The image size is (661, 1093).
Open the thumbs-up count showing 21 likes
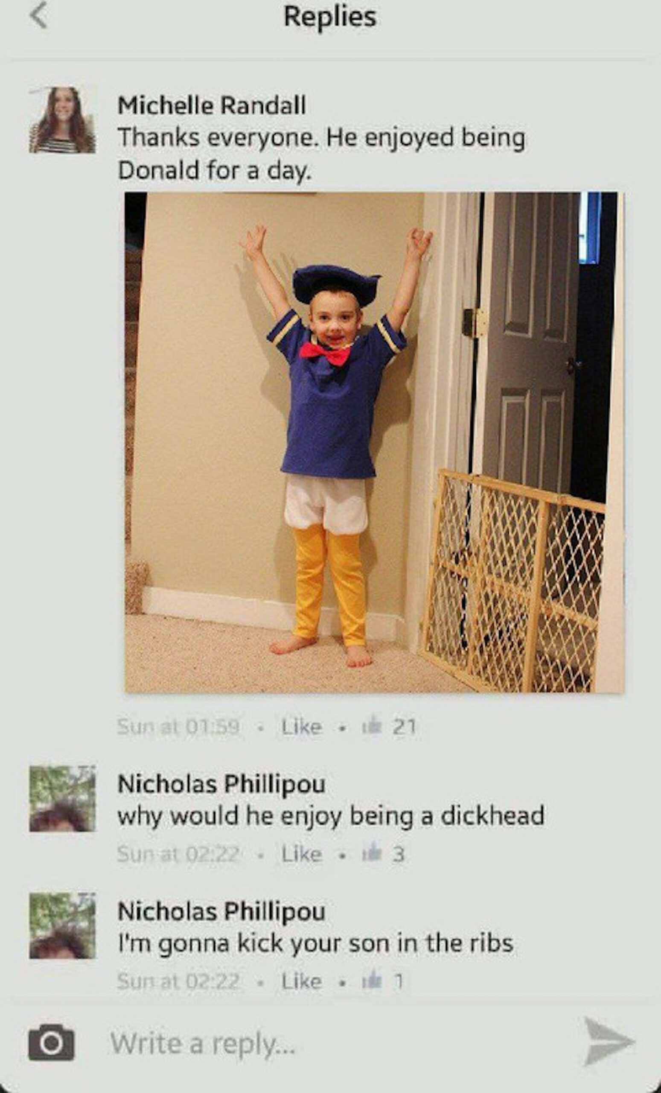pos(389,727)
